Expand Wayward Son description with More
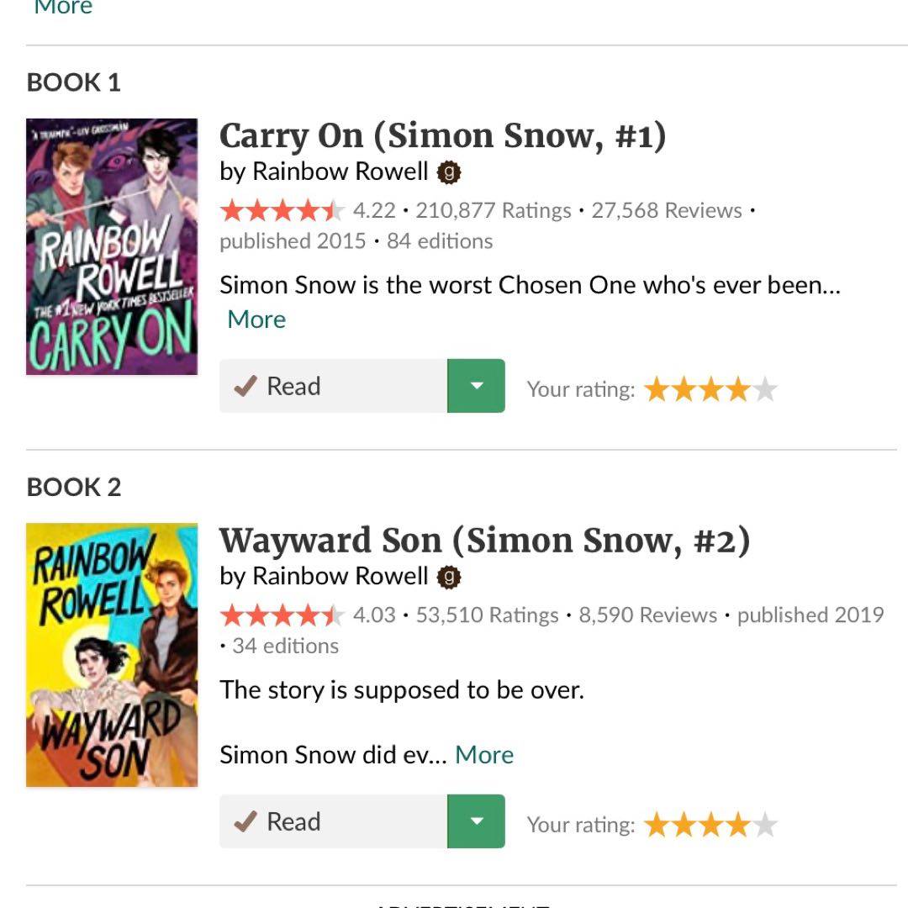Image resolution: width=908 pixels, height=908 pixels. click(x=484, y=755)
